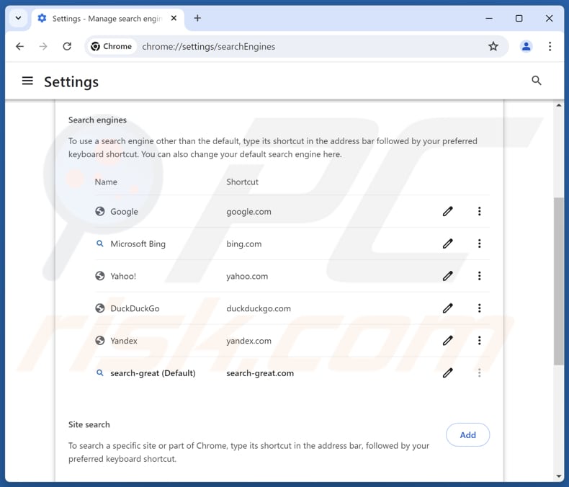Bookmark this page with the star icon

pos(493,46)
